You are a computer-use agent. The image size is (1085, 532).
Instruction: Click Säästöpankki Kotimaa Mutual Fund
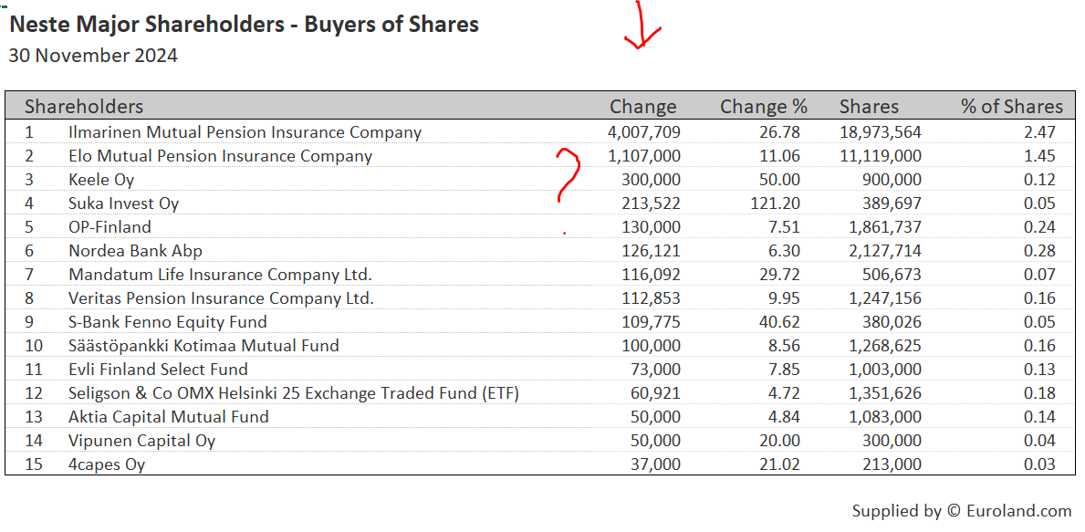(x=203, y=346)
